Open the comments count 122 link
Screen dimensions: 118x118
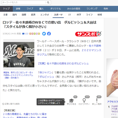coord(25,34)
